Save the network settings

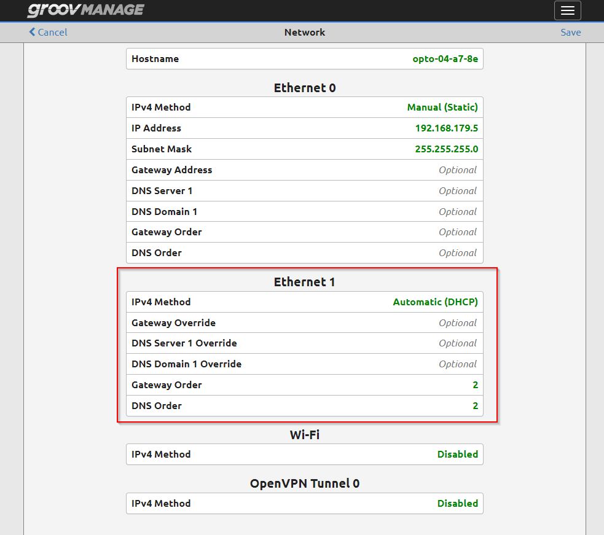[x=570, y=33]
